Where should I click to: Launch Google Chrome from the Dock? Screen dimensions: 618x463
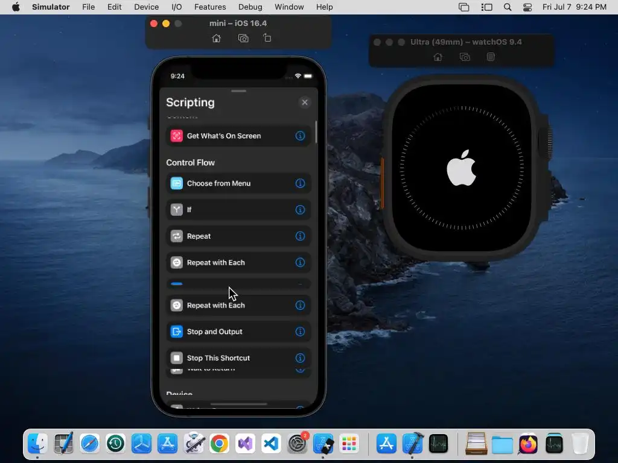click(x=220, y=444)
